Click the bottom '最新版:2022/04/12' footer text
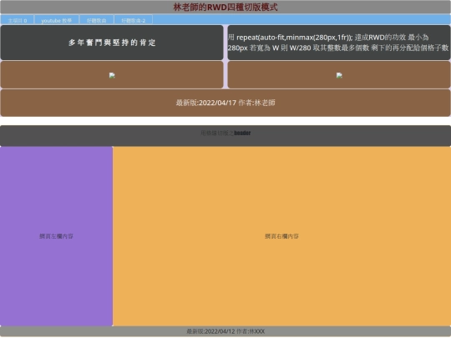This screenshot has width=451, height=338. click(225, 331)
